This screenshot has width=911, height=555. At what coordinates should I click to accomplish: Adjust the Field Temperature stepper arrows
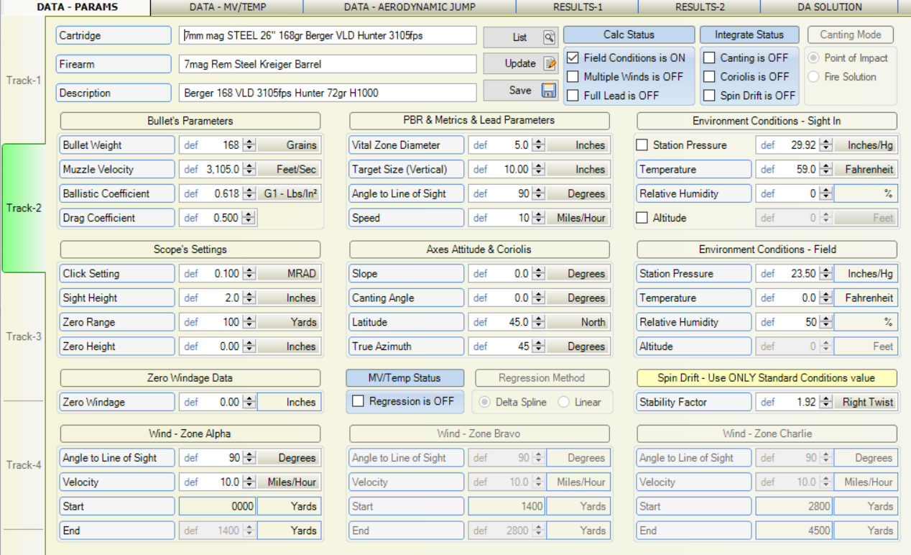826,298
